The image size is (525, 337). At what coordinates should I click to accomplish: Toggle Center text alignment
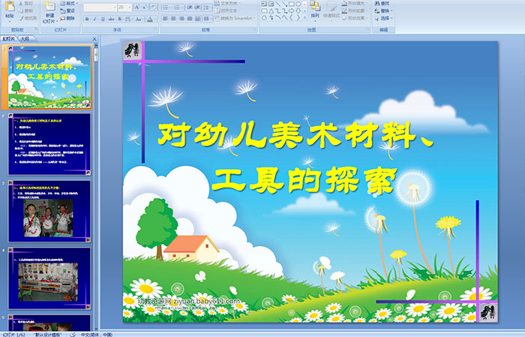173,19
